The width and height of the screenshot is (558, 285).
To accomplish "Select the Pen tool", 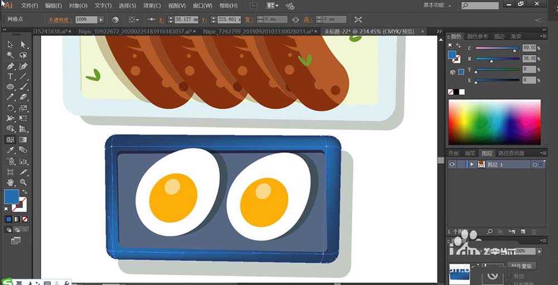I will point(10,66).
